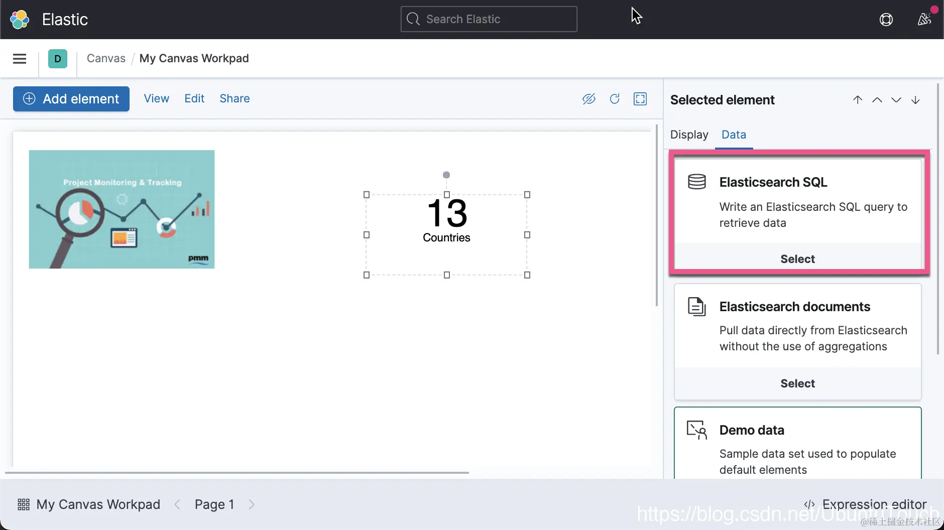Click the canvas horizontal scrollbar
Image resolution: width=944 pixels, height=530 pixels.
coord(237,472)
